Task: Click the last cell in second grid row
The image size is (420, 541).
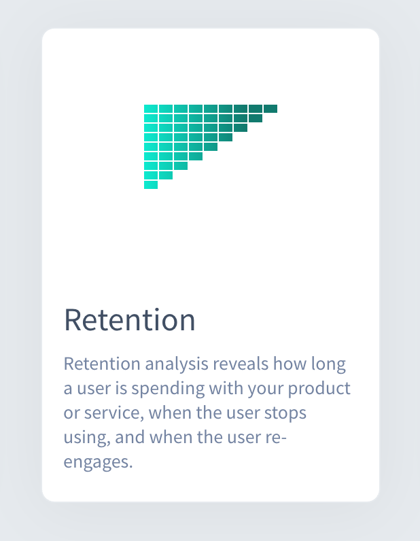Action: (256, 118)
